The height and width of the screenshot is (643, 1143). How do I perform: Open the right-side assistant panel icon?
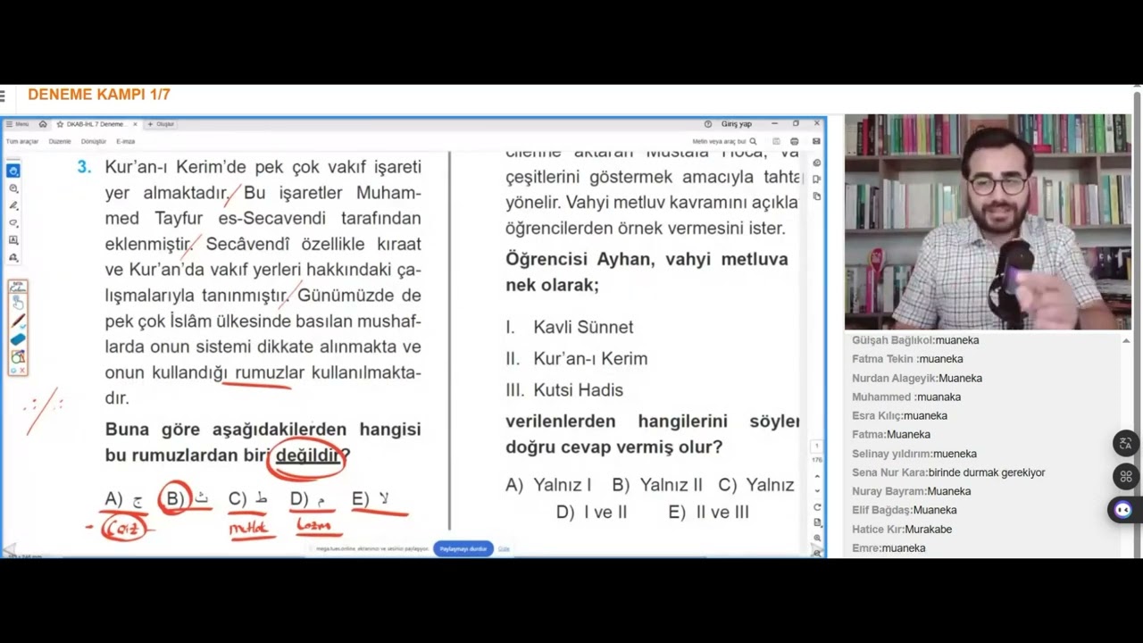pyautogui.click(x=817, y=163)
